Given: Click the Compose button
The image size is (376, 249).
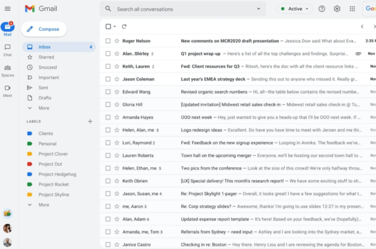Looking at the screenshot, I should pyautogui.click(x=44, y=29).
